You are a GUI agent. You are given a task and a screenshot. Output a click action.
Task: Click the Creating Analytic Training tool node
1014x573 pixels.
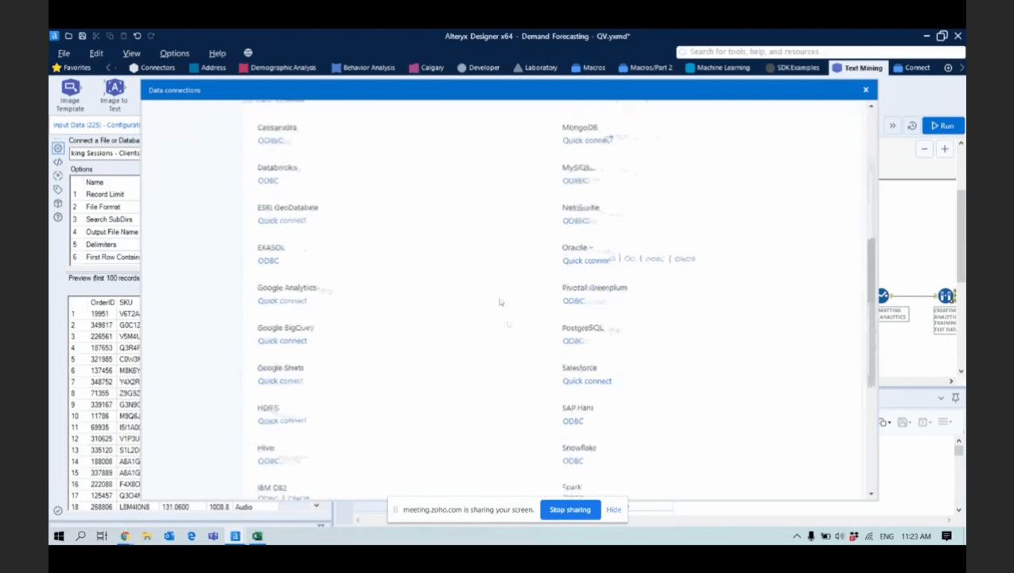tap(945, 296)
